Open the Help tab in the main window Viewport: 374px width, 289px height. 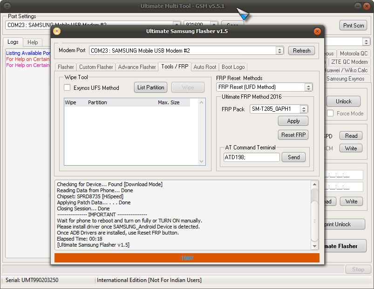coord(33,42)
